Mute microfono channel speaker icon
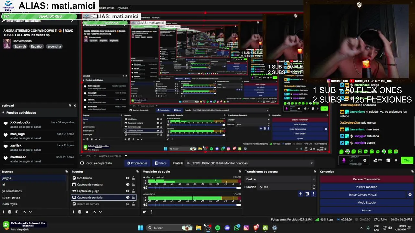This screenshot has height=233, width=415. click(145, 205)
